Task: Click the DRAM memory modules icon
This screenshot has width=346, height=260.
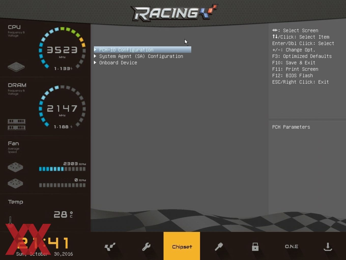Action: [17, 124]
